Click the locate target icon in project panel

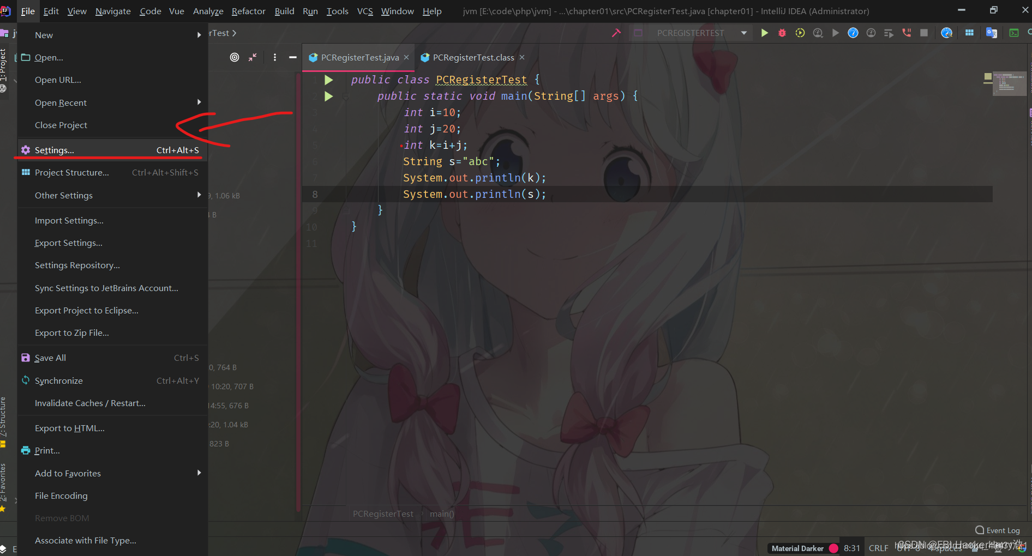click(235, 57)
